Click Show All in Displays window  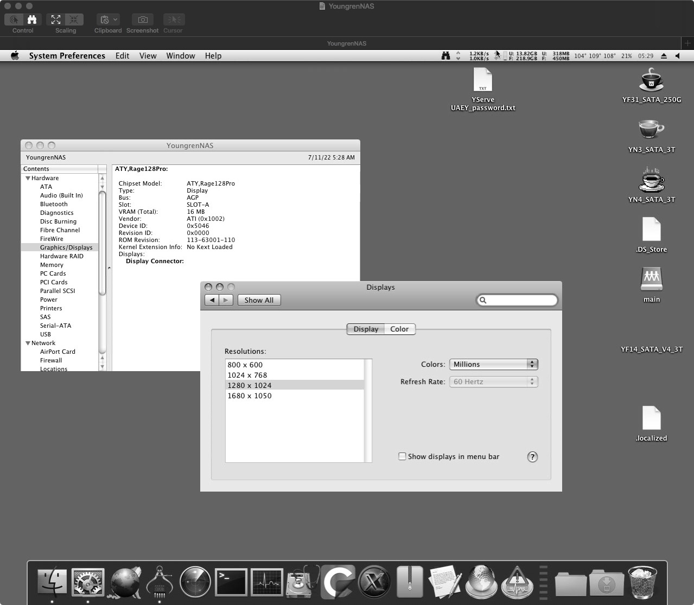tap(259, 300)
